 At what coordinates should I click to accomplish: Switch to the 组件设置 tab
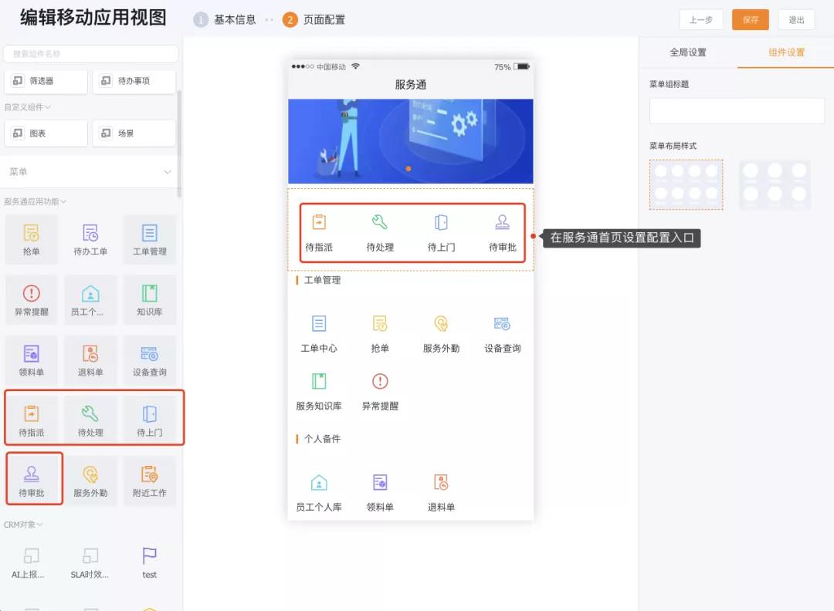point(786,52)
